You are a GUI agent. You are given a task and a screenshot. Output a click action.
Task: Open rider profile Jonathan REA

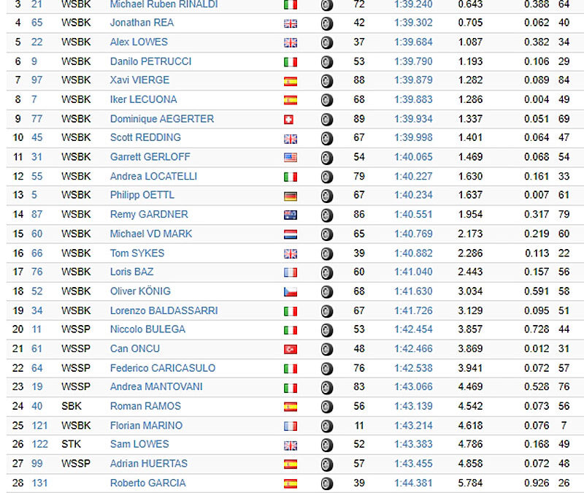pos(142,23)
